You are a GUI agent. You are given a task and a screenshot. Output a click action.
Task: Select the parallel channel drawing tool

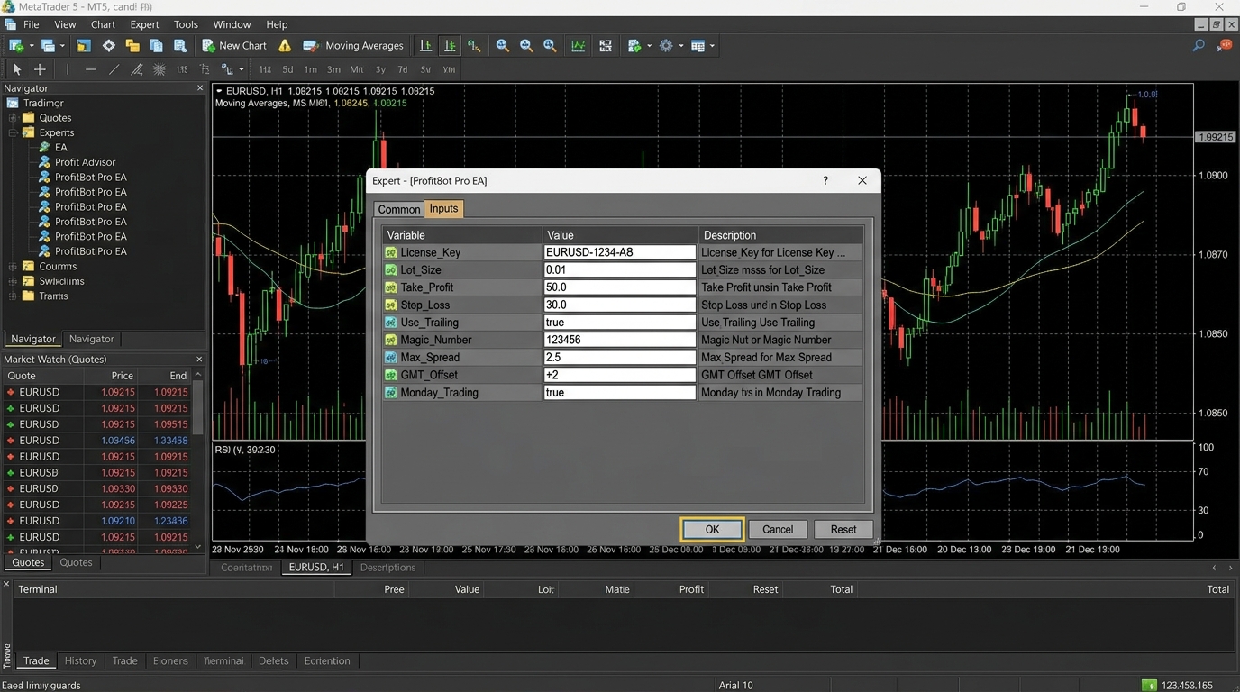137,69
